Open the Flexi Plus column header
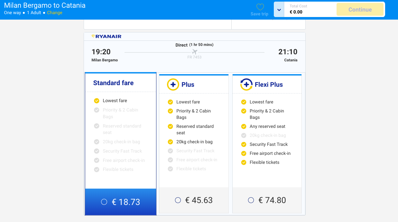 [269, 84]
